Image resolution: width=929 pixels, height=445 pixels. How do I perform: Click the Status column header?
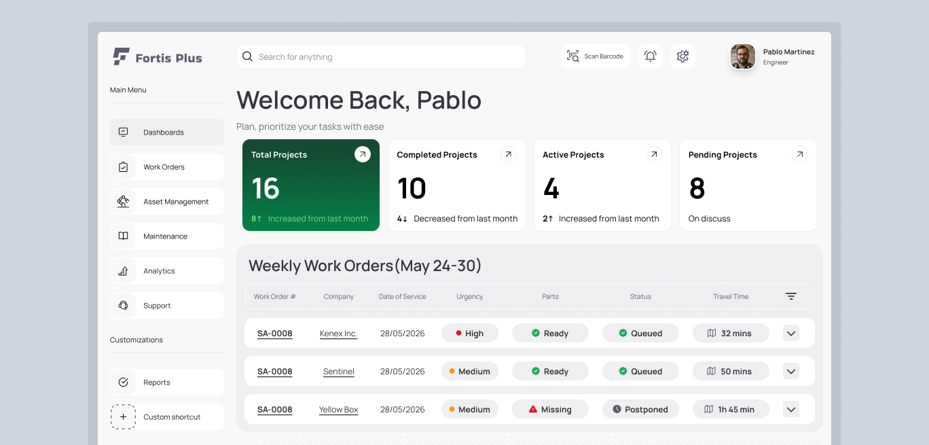pyautogui.click(x=640, y=297)
